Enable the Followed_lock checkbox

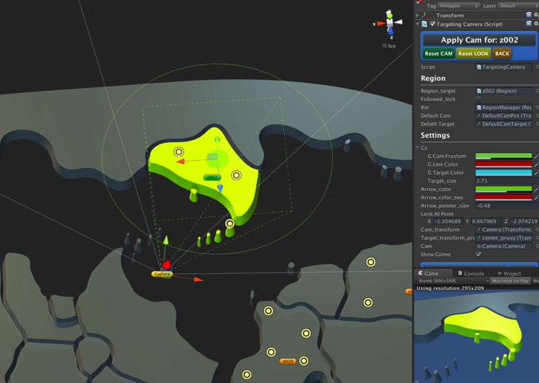tap(478, 99)
